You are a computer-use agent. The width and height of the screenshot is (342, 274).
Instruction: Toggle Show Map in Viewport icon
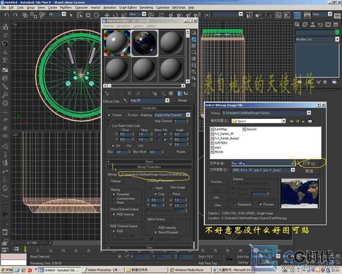click(x=171, y=93)
